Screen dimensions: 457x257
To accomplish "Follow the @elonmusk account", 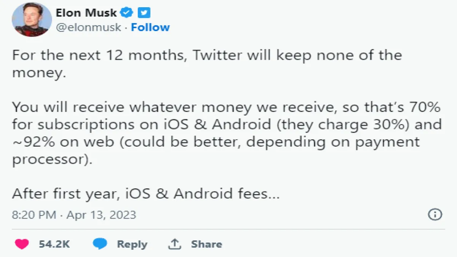I will pyautogui.click(x=150, y=27).
